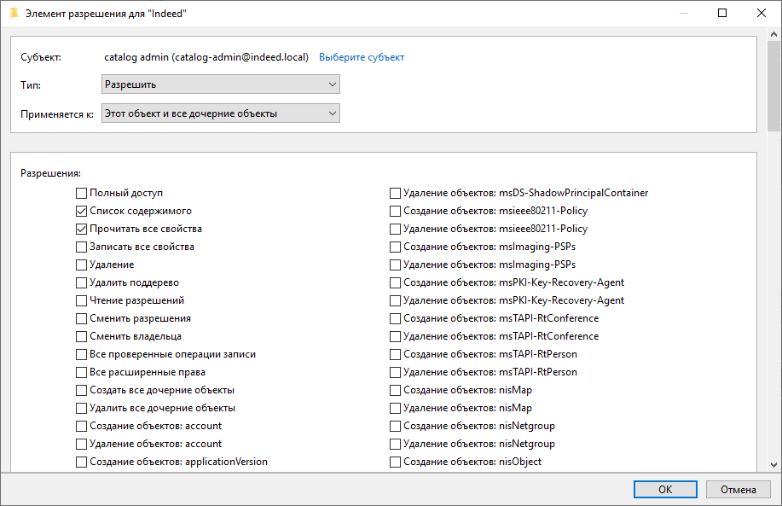This screenshot has width=782, height=506.
Task: Check 'Создание объектов: msieee80211-Policy' box
Action: (396, 211)
